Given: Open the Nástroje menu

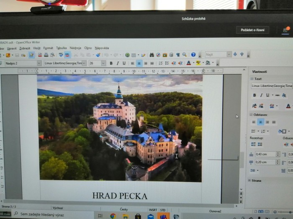Looking at the screenshot, I should (75, 48).
